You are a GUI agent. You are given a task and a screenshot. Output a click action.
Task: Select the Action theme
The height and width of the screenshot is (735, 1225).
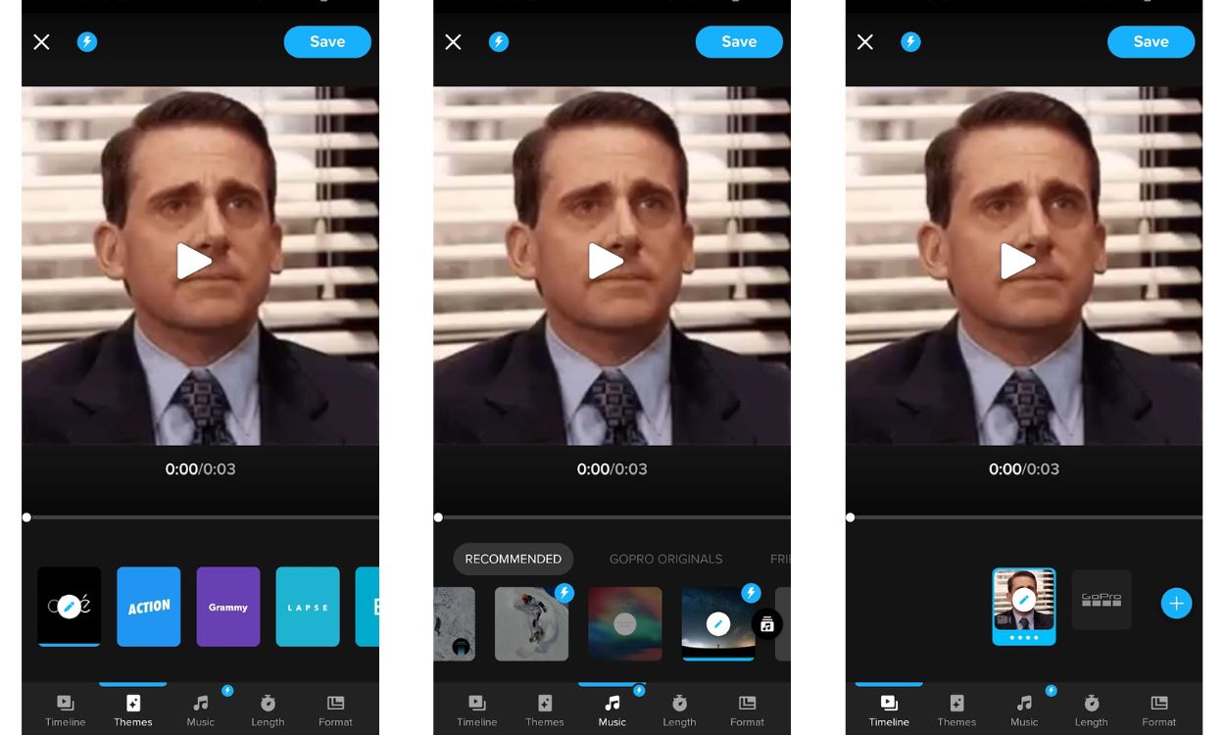(x=148, y=606)
